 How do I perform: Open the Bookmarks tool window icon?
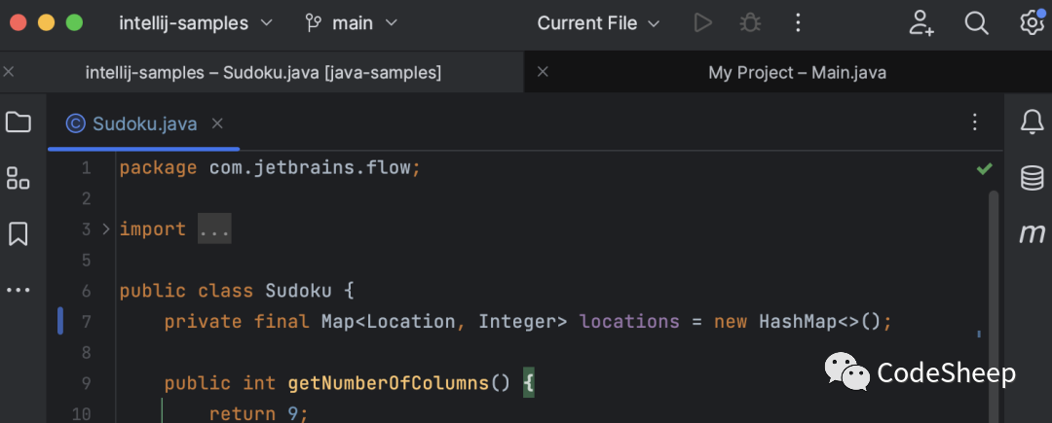(x=19, y=234)
